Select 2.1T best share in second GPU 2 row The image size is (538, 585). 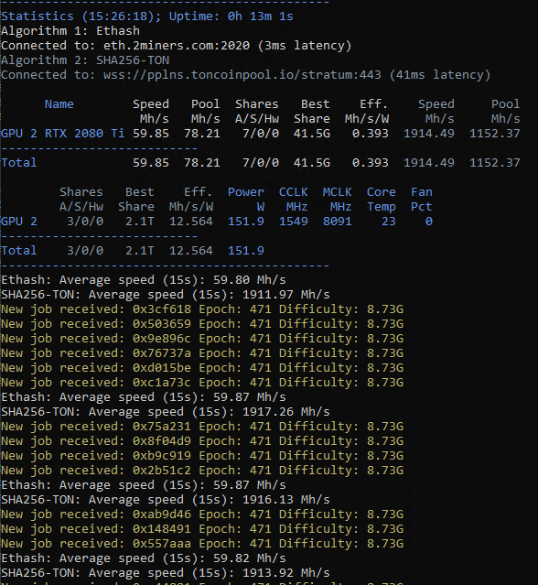tap(139, 222)
